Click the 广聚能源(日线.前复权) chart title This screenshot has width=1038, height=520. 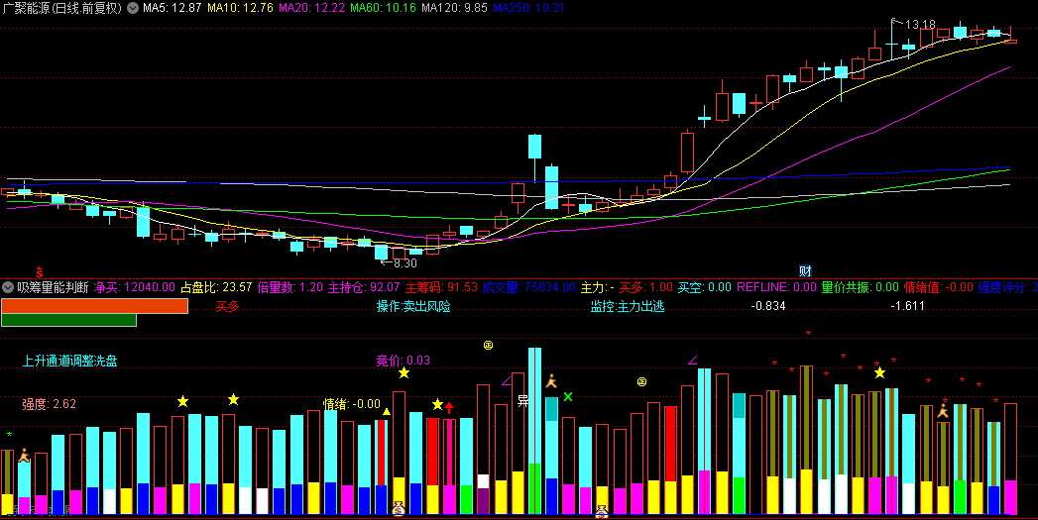(x=62, y=8)
